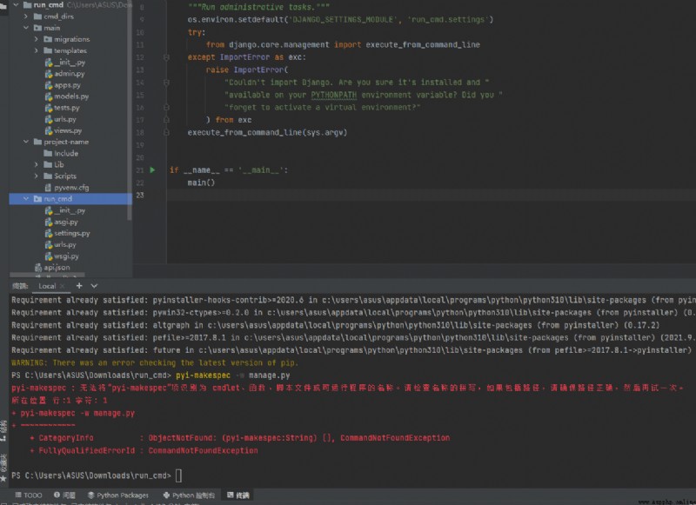This screenshot has height=505, width=696.
Task: Select urls.py in the inner run_cmd folder
Action: [x=64, y=245]
